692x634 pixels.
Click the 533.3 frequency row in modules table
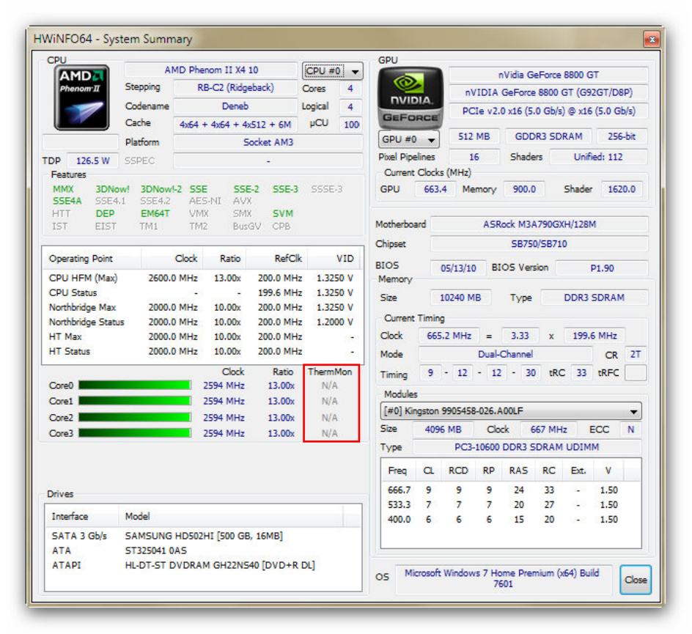click(x=510, y=505)
